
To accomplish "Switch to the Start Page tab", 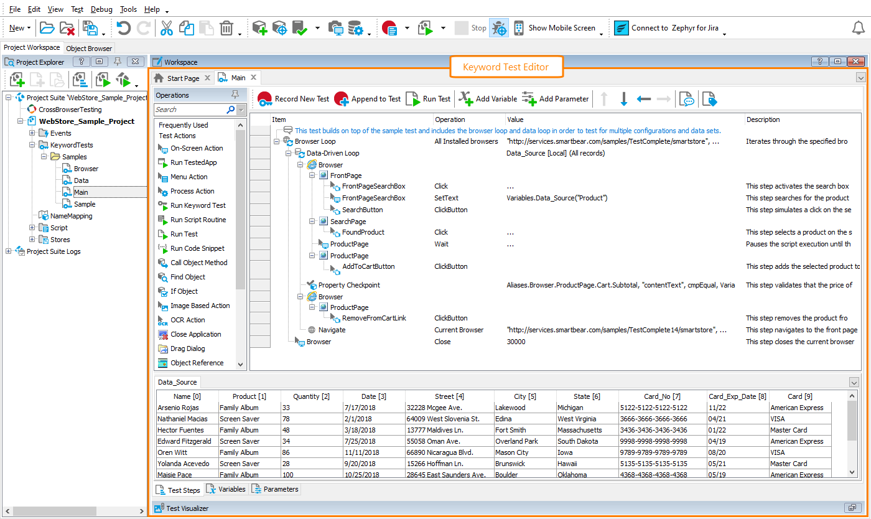I will pos(183,78).
